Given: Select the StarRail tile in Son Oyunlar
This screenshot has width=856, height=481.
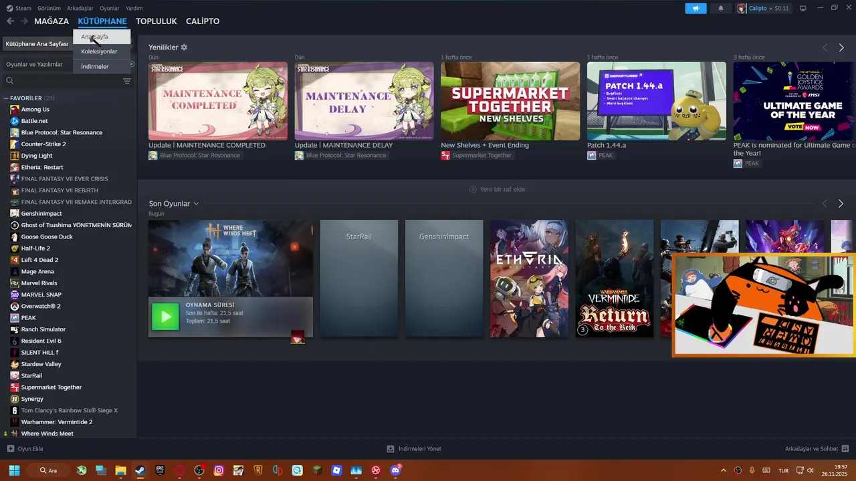Looking at the screenshot, I should (x=359, y=279).
